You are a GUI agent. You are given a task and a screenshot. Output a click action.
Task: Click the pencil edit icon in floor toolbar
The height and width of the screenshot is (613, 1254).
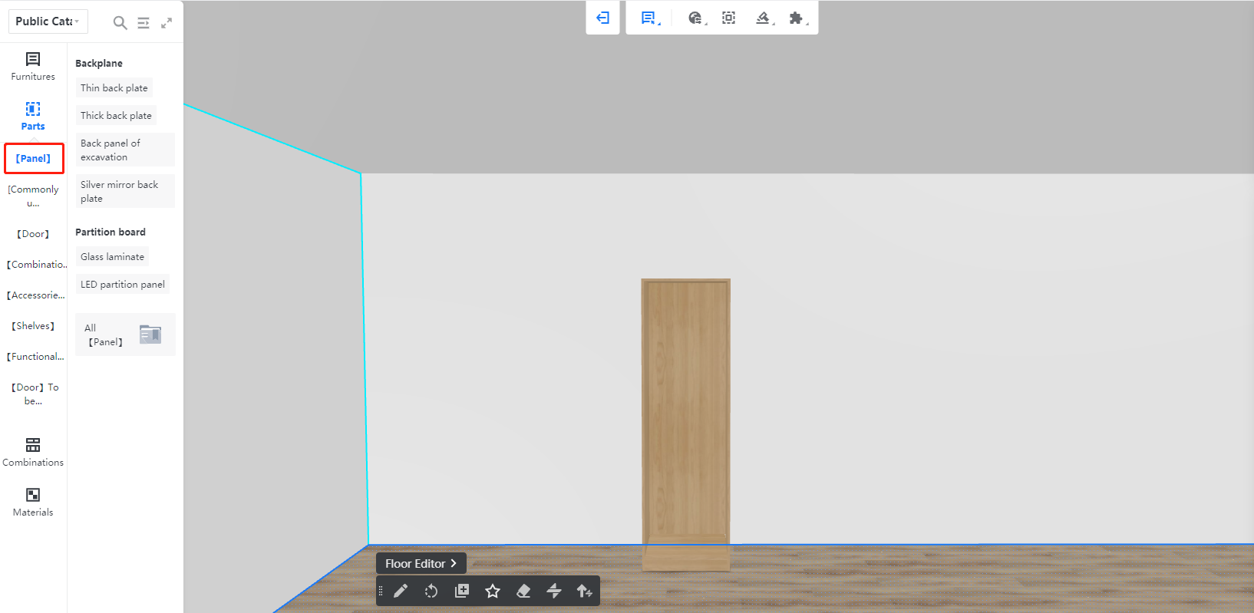point(401,591)
